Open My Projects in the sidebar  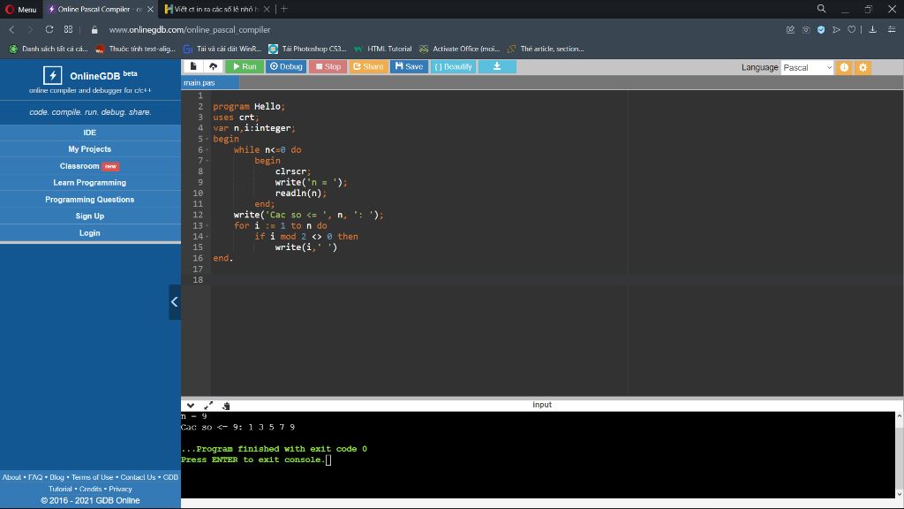(90, 148)
